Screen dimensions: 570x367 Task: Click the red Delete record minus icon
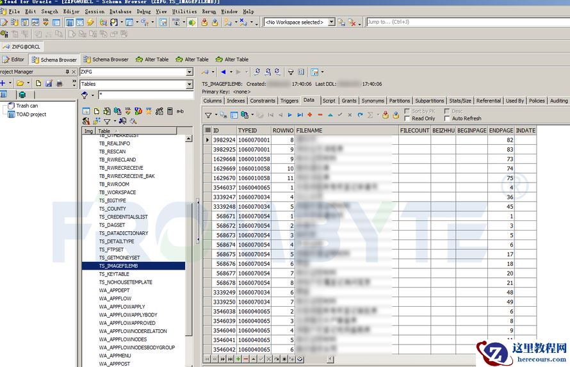pyautogui.click(x=320, y=115)
